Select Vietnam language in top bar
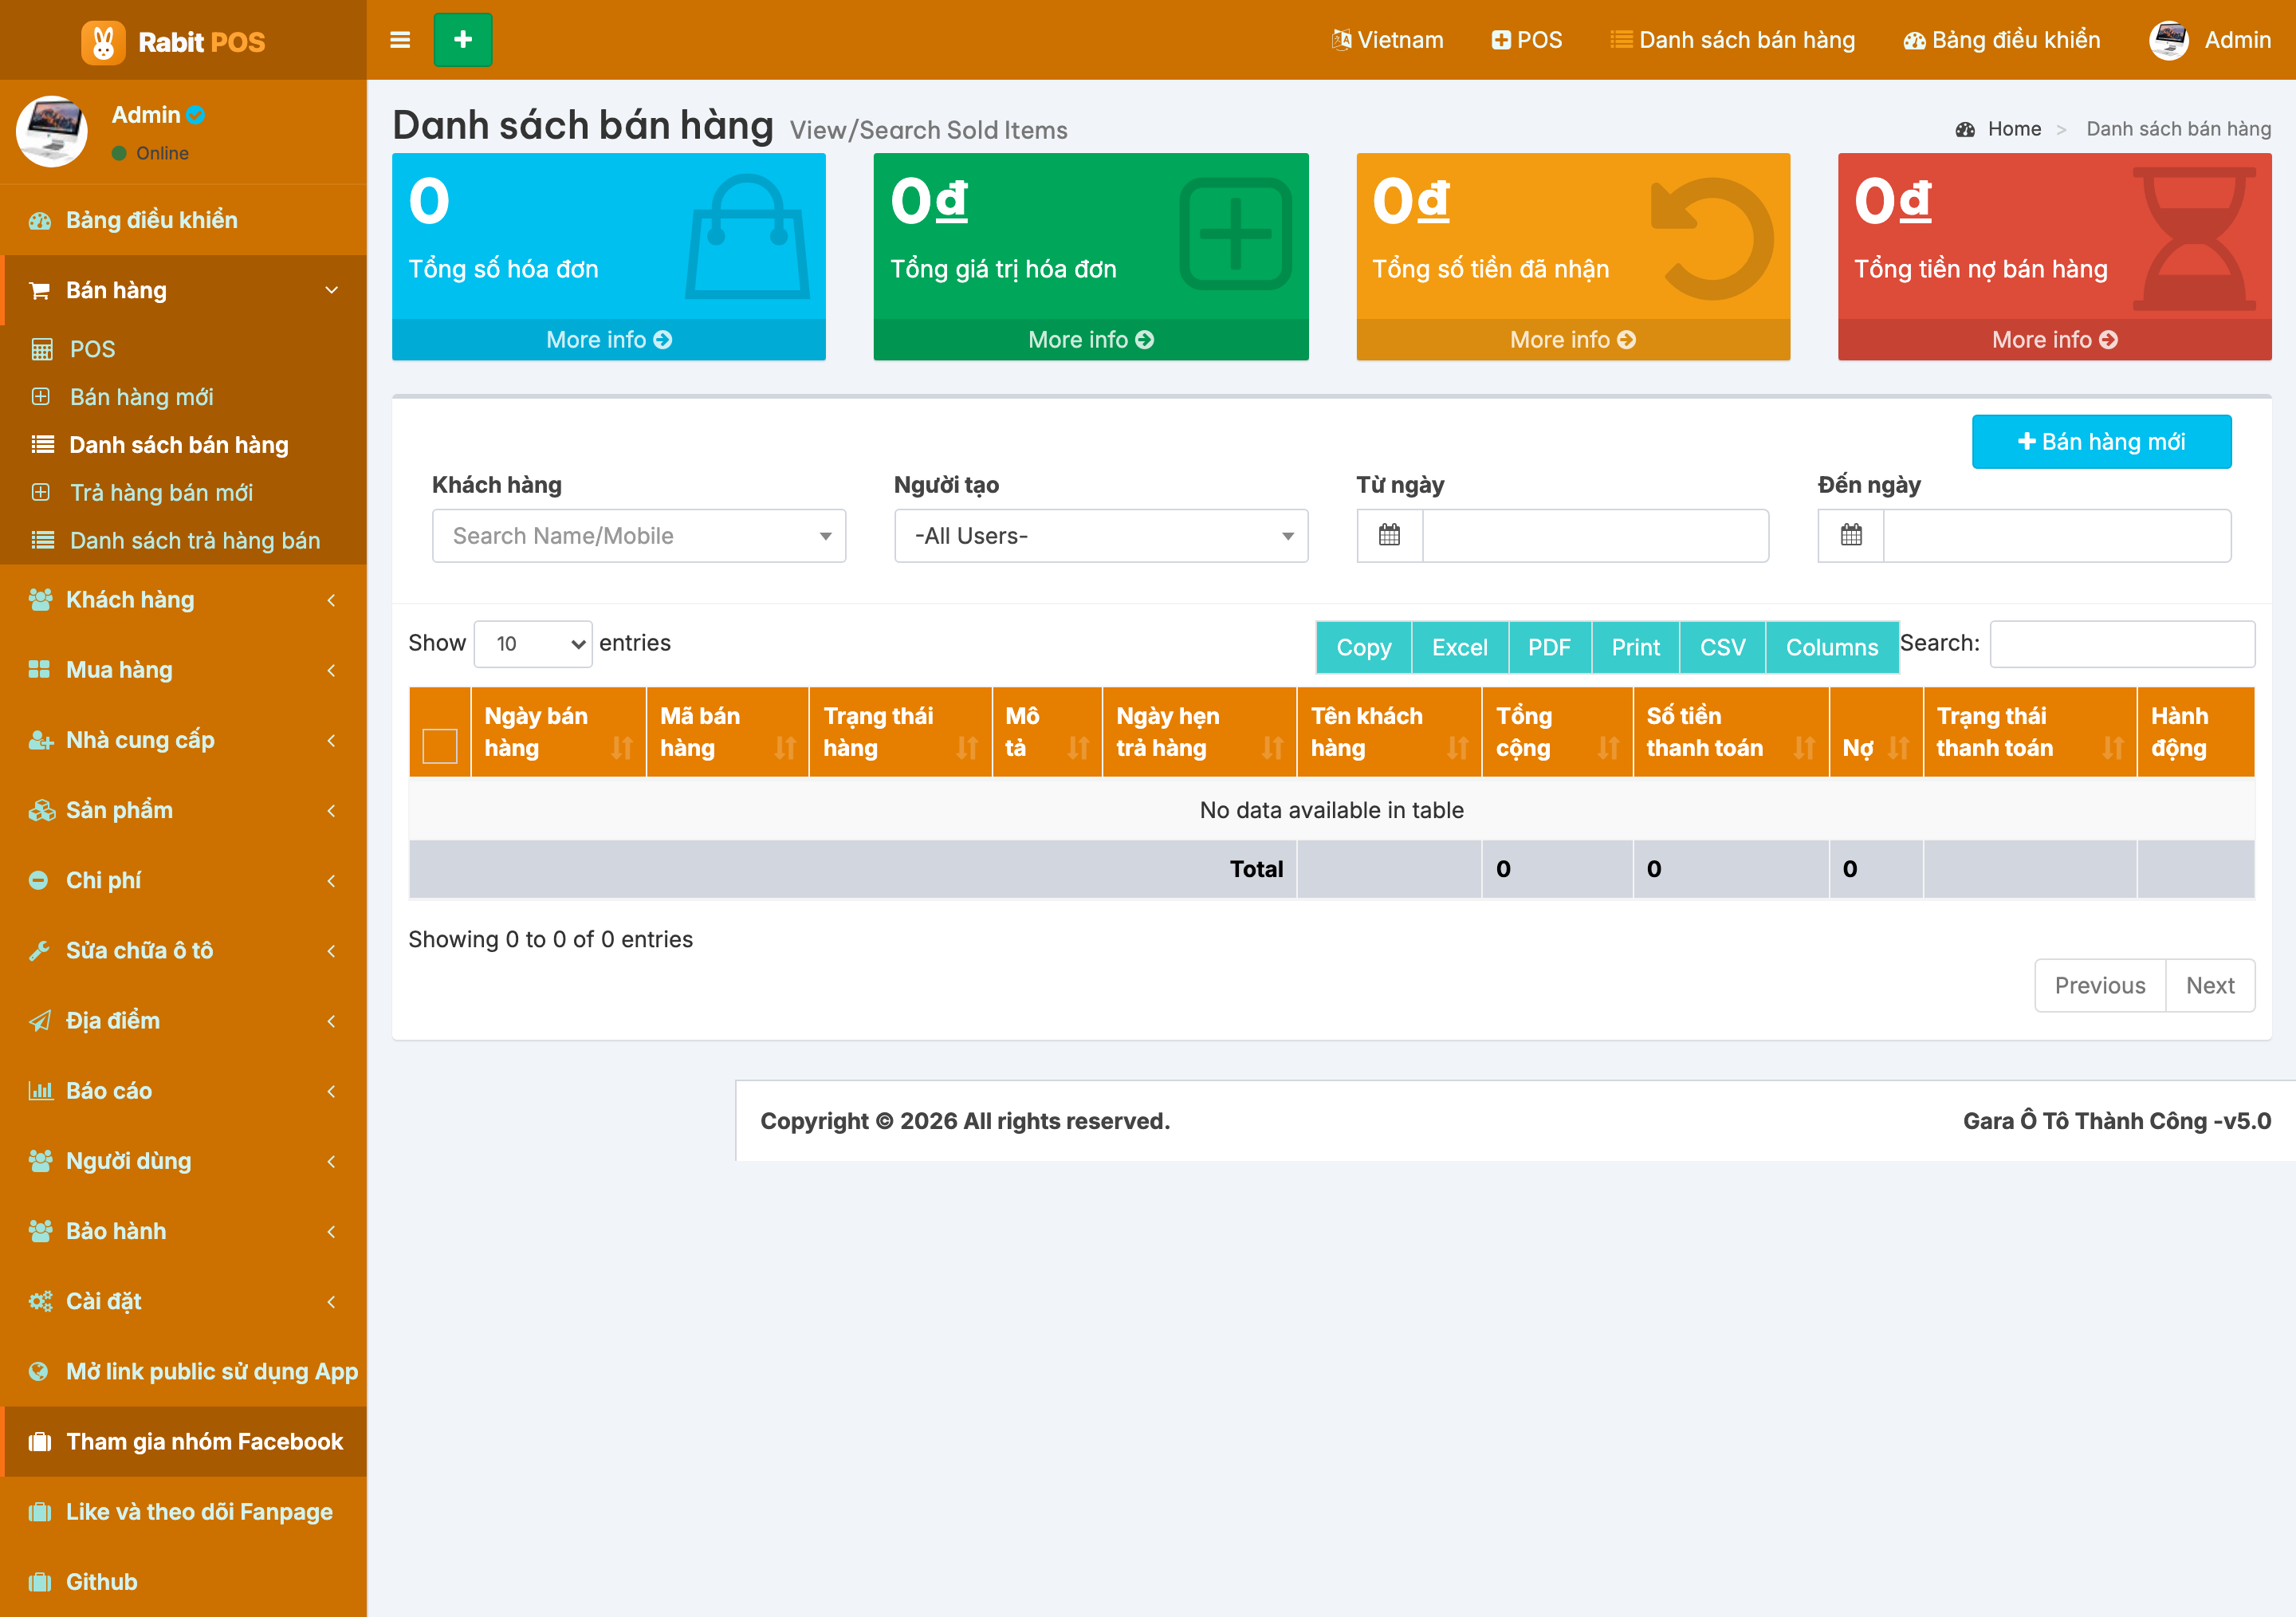Image resolution: width=2296 pixels, height=1617 pixels. pos(1387,40)
